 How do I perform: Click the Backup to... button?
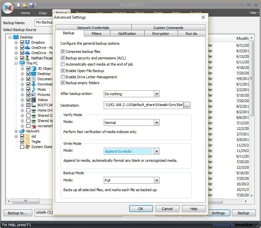point(18,213)
